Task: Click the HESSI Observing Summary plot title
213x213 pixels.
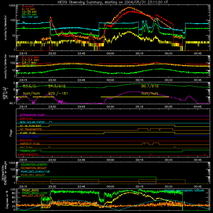Action: coord(113,2)
